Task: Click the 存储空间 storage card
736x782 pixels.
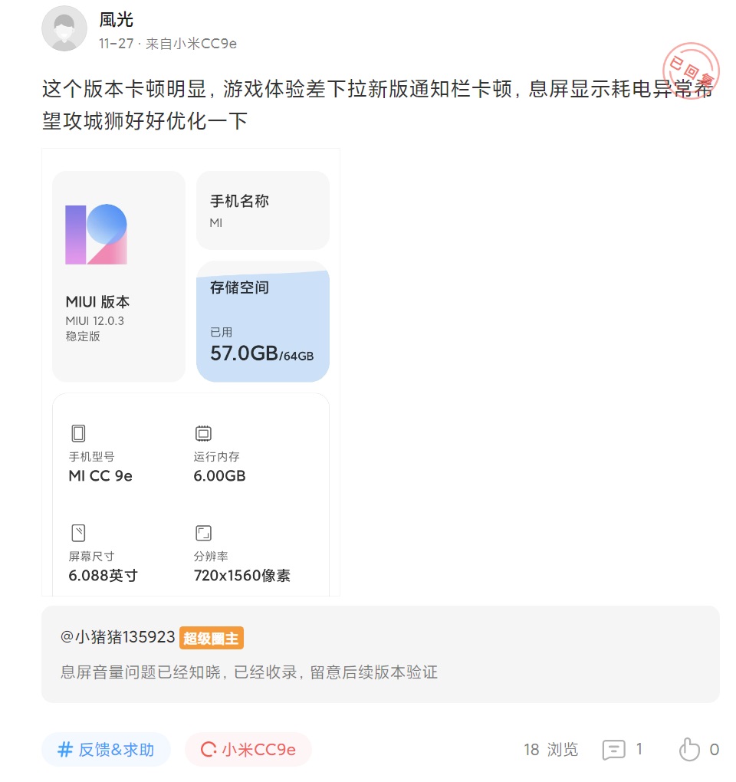Action: [x=262, y=322]
